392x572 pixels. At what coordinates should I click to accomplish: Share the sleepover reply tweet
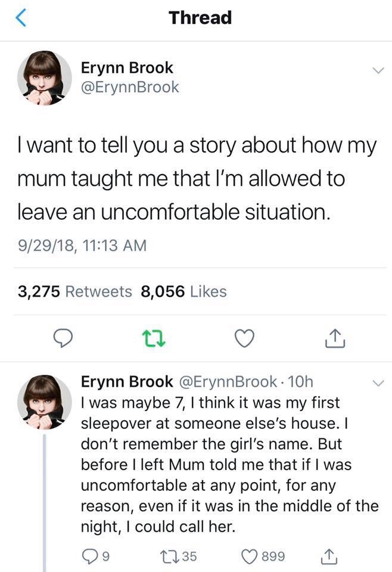coord(330,557)
